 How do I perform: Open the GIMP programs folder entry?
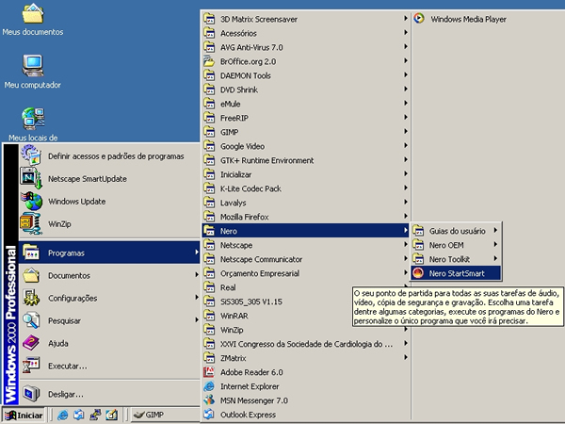(305, 132)
